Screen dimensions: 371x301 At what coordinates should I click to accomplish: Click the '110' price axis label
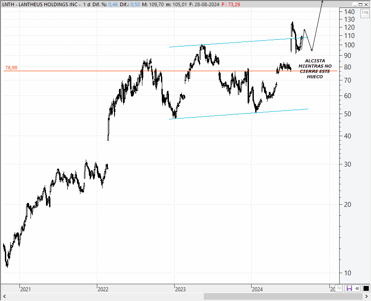pyautogui.click(x=349, y=36)
